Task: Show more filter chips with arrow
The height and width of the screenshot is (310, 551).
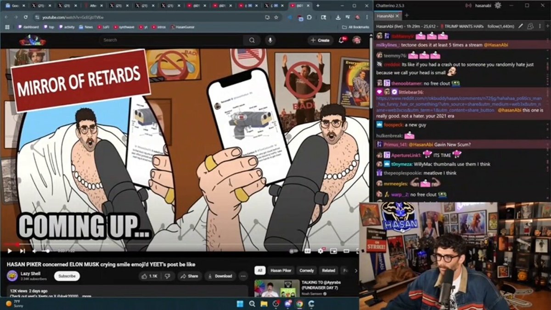Action: point(355,271)
